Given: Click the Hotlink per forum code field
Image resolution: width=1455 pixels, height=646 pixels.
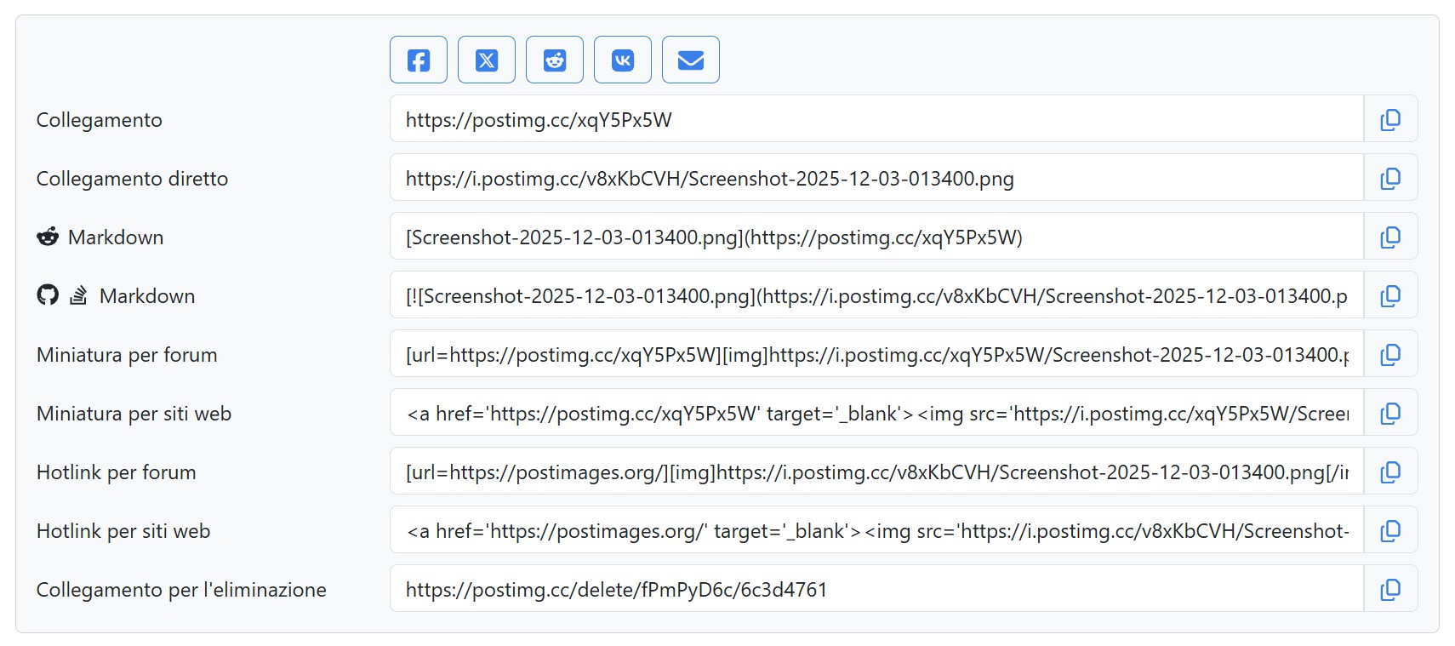Looking at the screenshot, I should tap(876, 472).
